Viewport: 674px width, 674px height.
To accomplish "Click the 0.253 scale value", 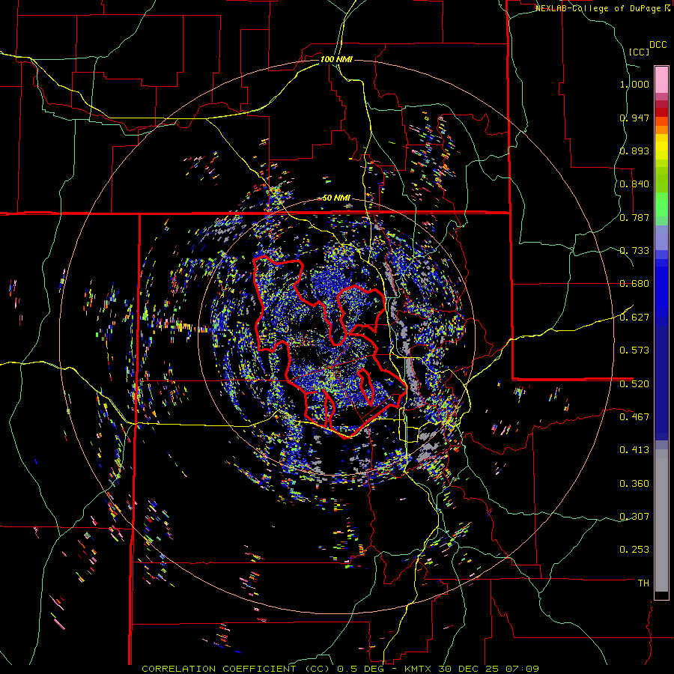I will 634,550.
